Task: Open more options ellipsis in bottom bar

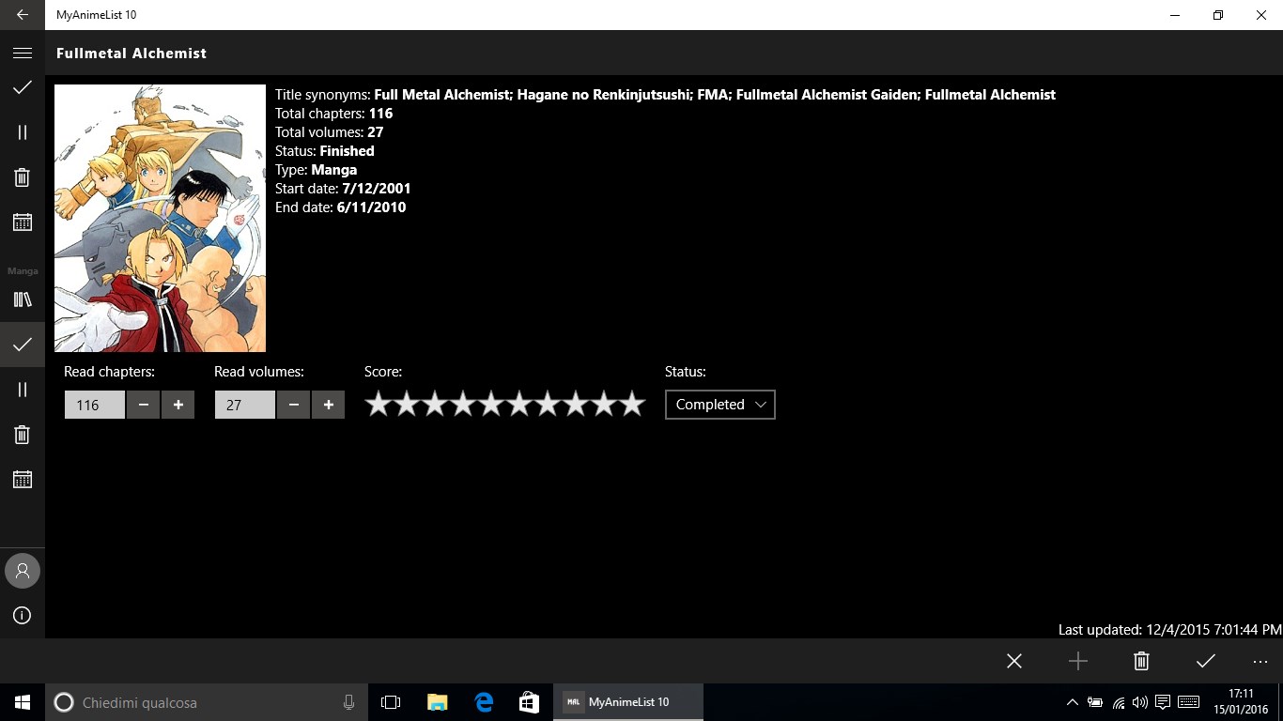Action: coord(1260,661)
